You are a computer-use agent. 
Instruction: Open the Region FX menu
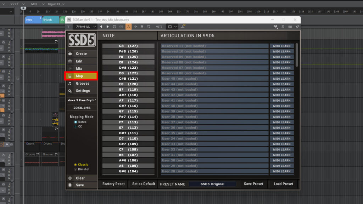point(56,4)
